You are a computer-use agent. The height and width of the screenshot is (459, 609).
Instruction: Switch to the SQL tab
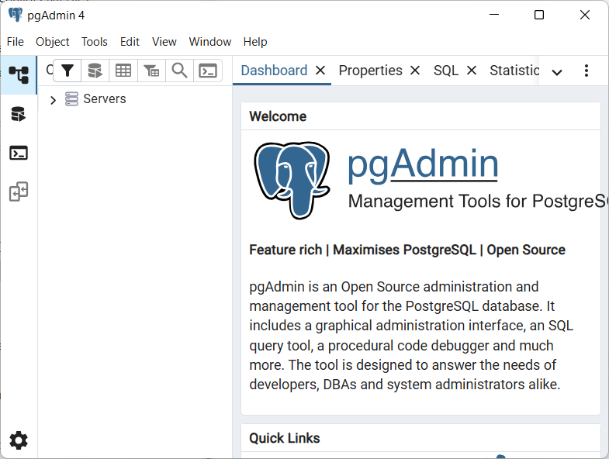pyautogui.click(x=446, y=71)
